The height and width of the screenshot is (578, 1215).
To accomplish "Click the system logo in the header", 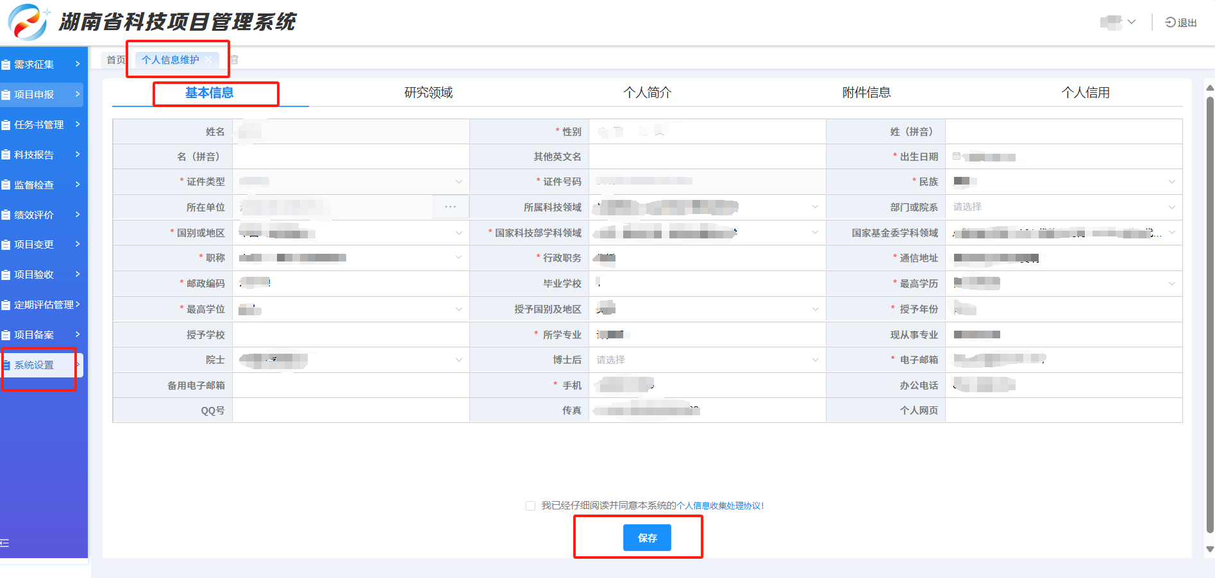I will [x=27, y=22].
